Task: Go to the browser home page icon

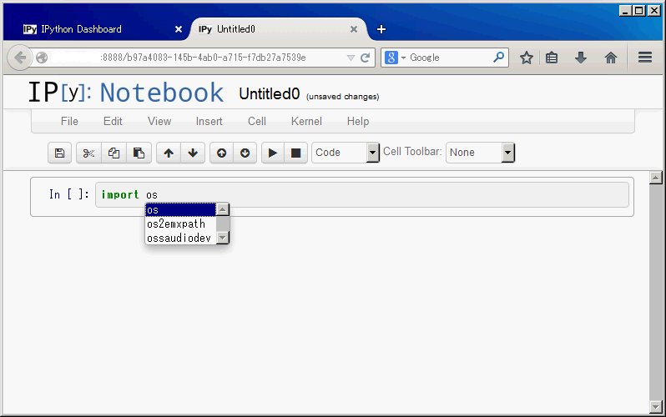Action: tap(611, 58)
